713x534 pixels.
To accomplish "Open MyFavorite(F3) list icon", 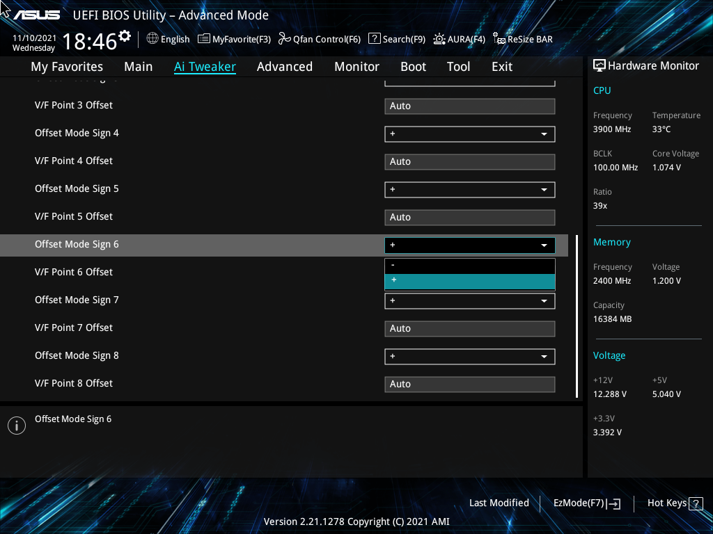I will [204, 39].
